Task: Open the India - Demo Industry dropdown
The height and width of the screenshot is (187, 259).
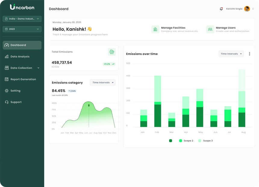Action: tap(22, 19)
